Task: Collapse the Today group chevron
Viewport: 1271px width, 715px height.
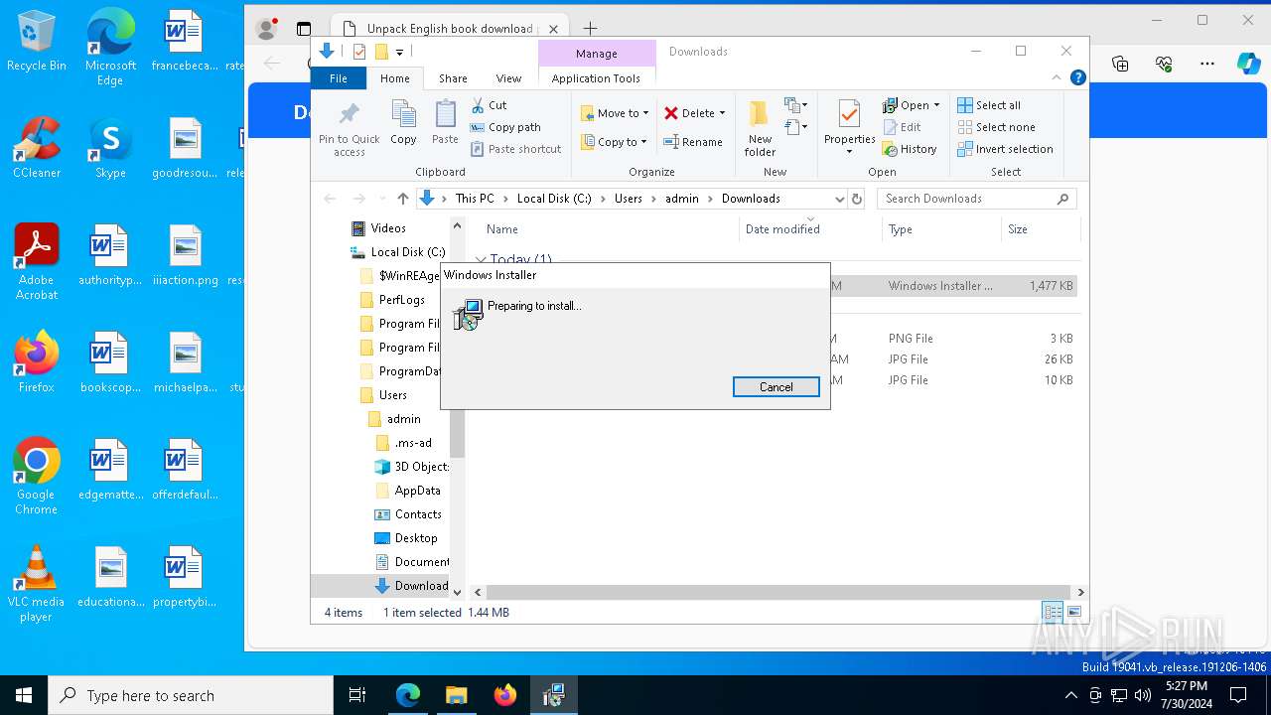Action: click(x=481, y=260)
